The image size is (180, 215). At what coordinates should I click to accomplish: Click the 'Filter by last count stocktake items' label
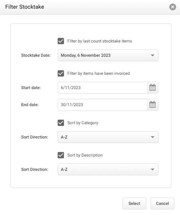(x=99, y=41)
